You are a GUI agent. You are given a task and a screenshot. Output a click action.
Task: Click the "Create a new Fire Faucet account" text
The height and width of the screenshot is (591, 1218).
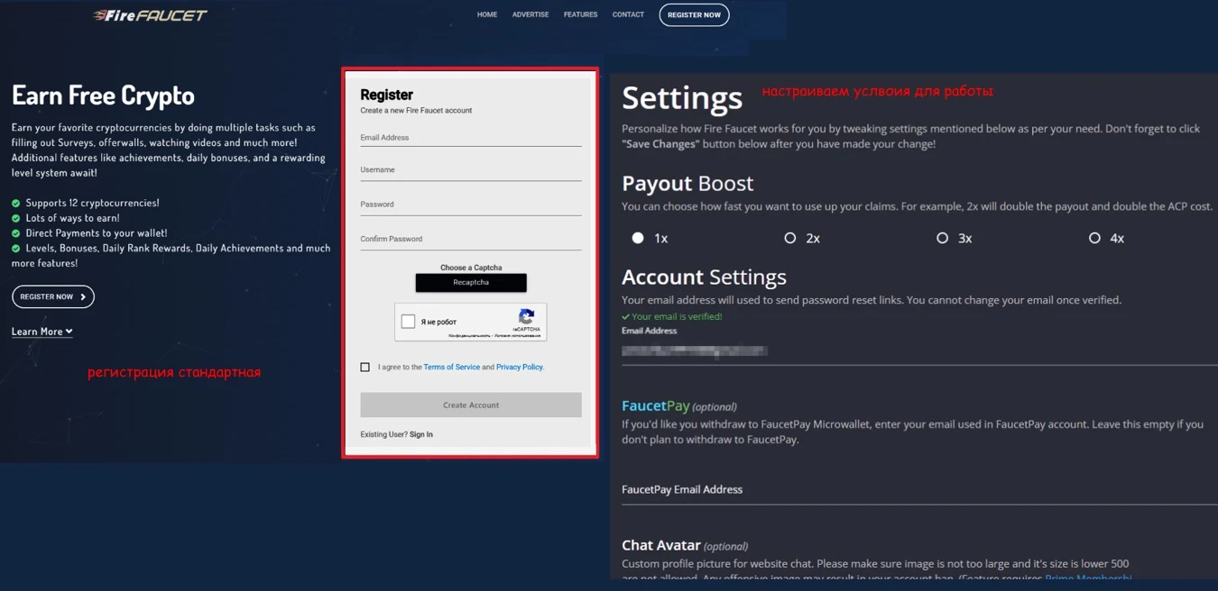coord(416,111)
